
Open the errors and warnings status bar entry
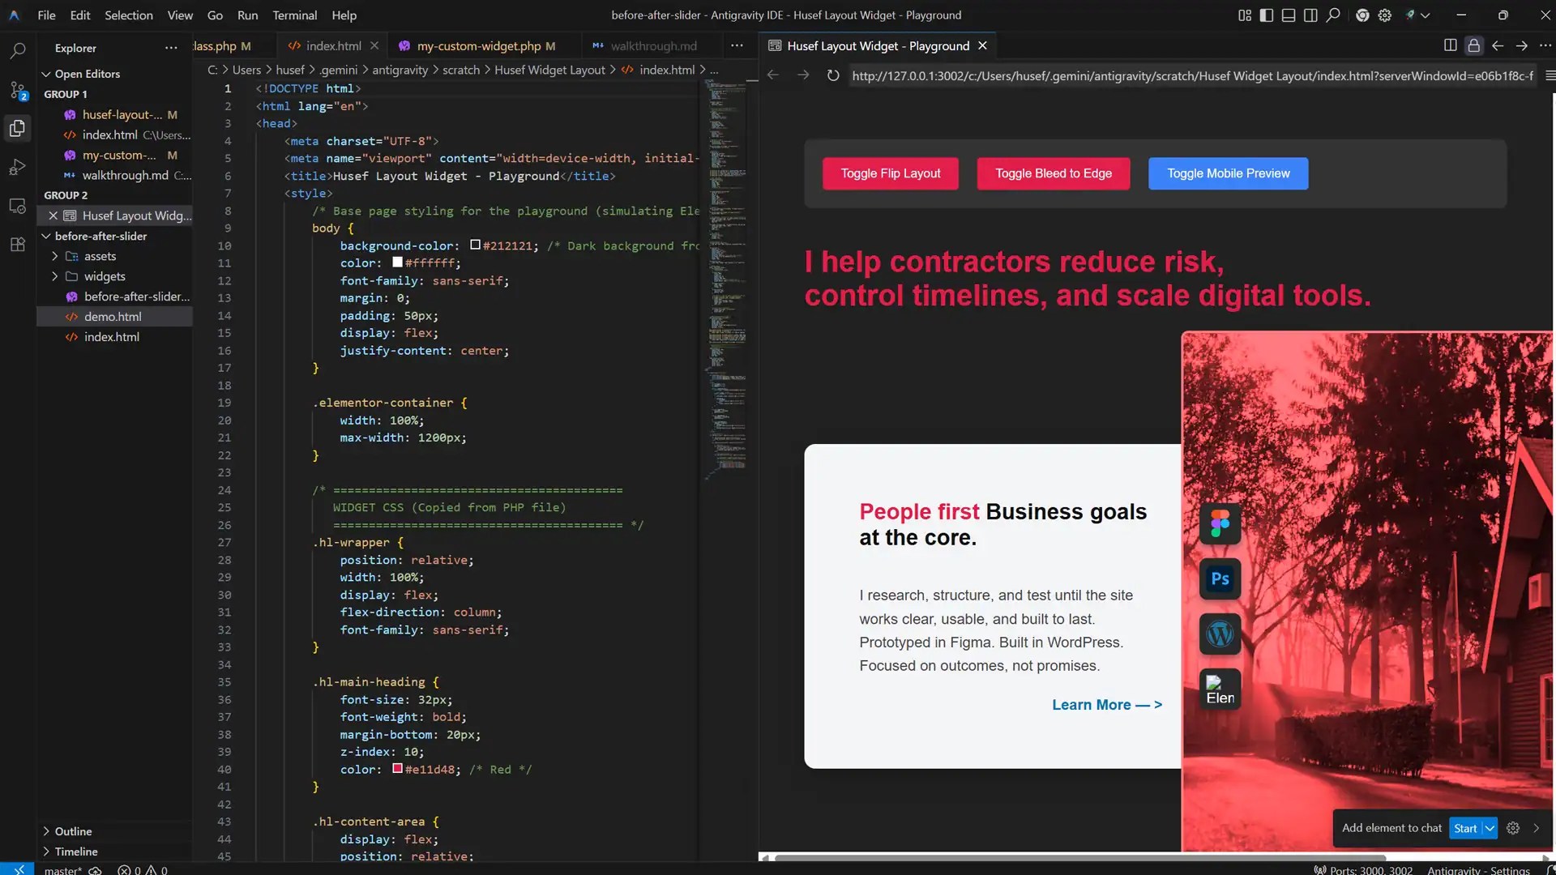point(143,870)
